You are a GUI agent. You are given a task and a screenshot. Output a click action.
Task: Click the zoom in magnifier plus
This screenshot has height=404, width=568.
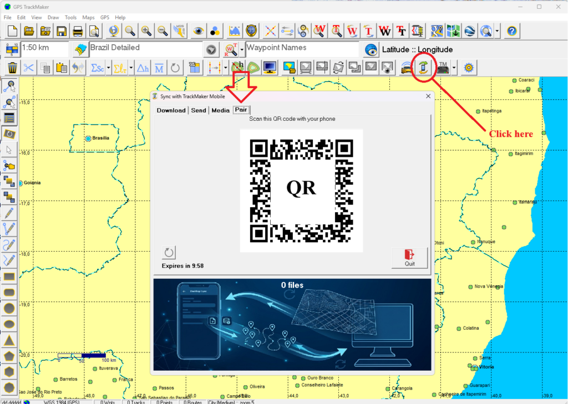pyautogui.click(x=146, y=31)
